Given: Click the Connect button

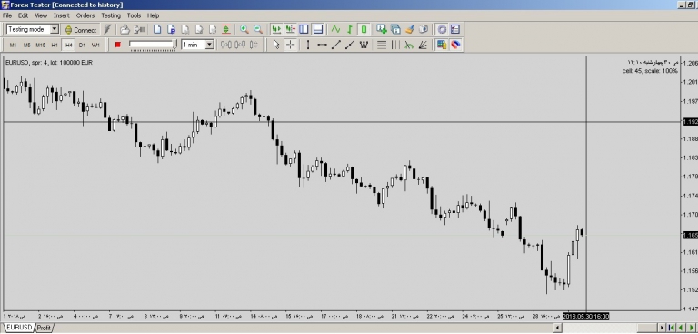Looking at the screenshot, I should click(x=81, y=30).
